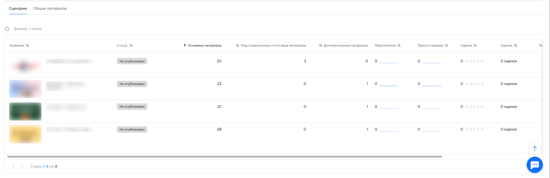This screenshot has width=550, height=178.
Task: Switch to the Общие материалы tab
Action: pyautogui.click(x=50, y=8)
